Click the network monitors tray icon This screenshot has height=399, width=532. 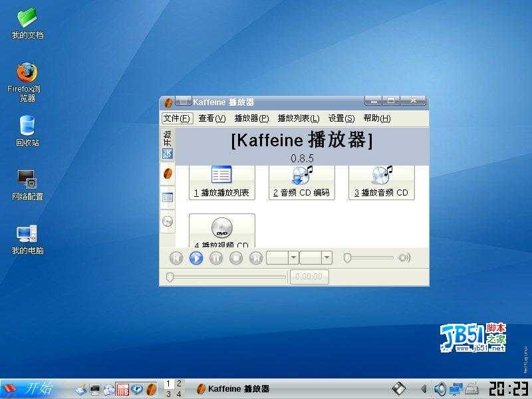[x=456, y=389]
